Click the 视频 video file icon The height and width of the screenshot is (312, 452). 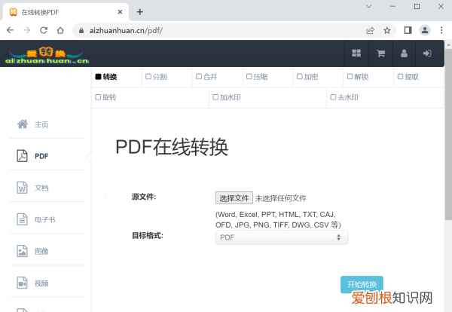point(22,283)
